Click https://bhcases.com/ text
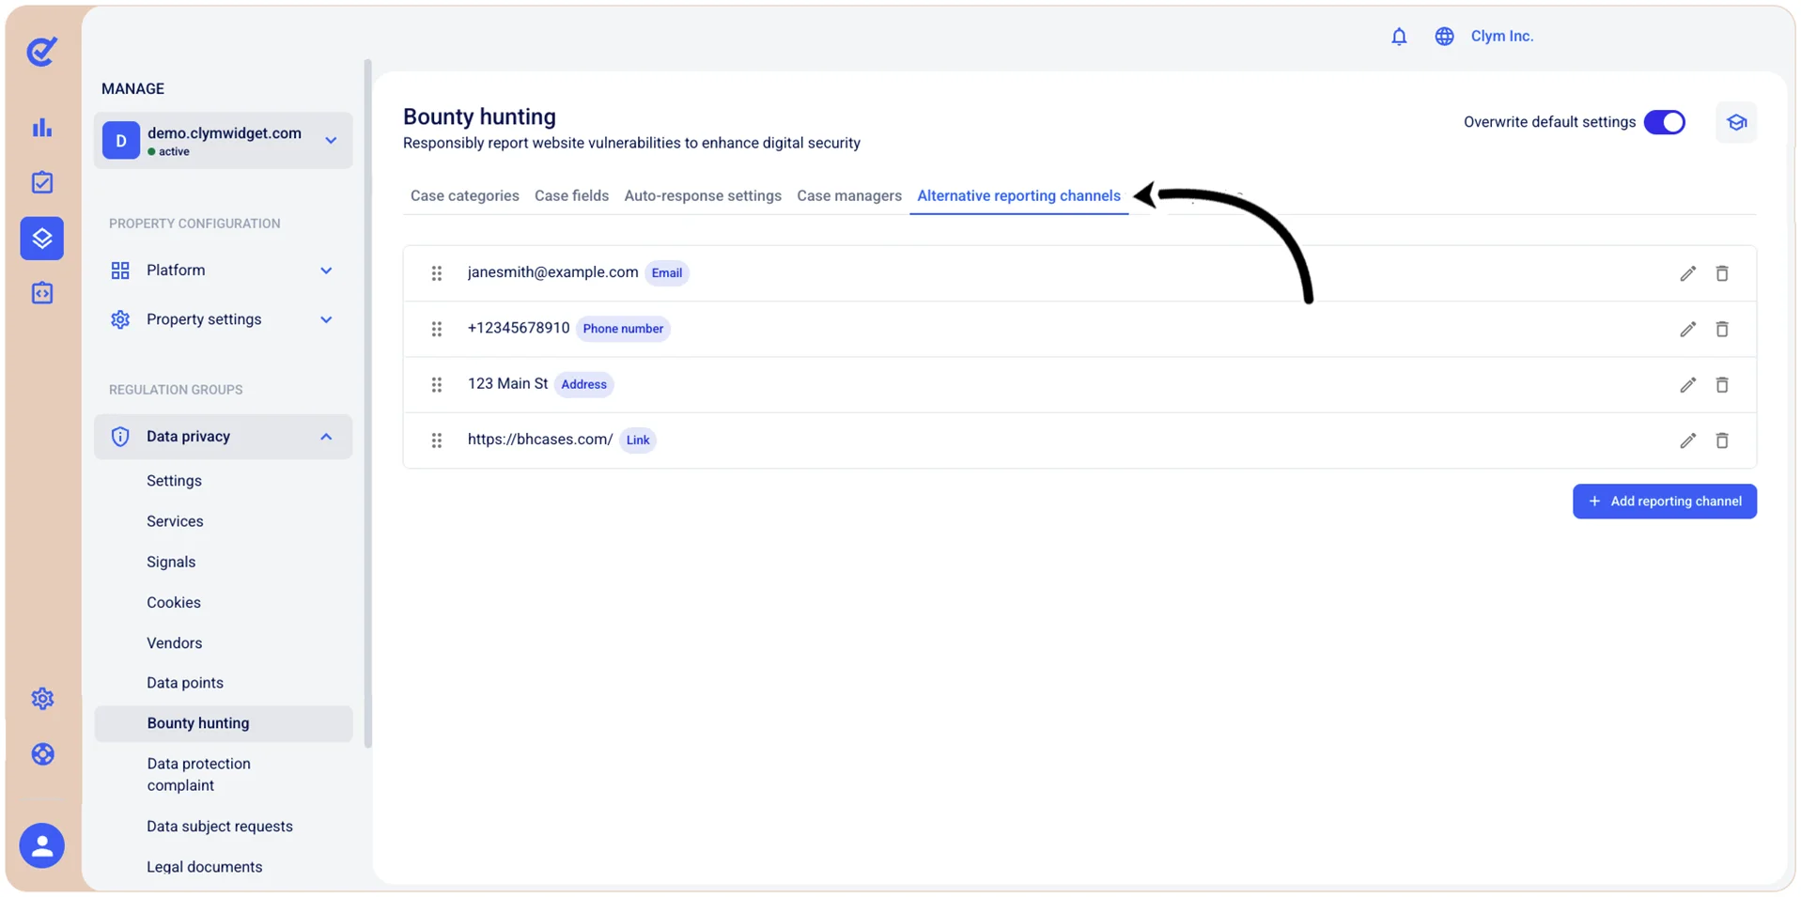This screenshot has width=1801, height=897. 540,440
